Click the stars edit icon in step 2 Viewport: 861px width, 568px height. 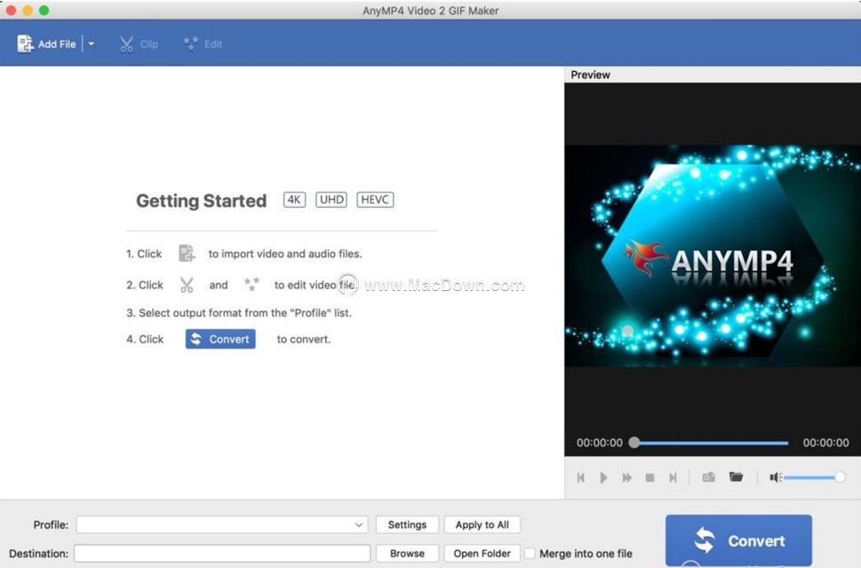pyautogui.click(x=251, y=284)
